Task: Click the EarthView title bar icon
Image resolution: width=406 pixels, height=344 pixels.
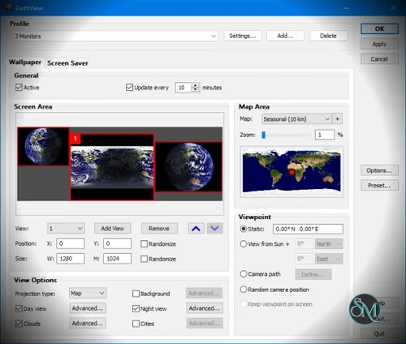Action: click(x=9, y=7)
